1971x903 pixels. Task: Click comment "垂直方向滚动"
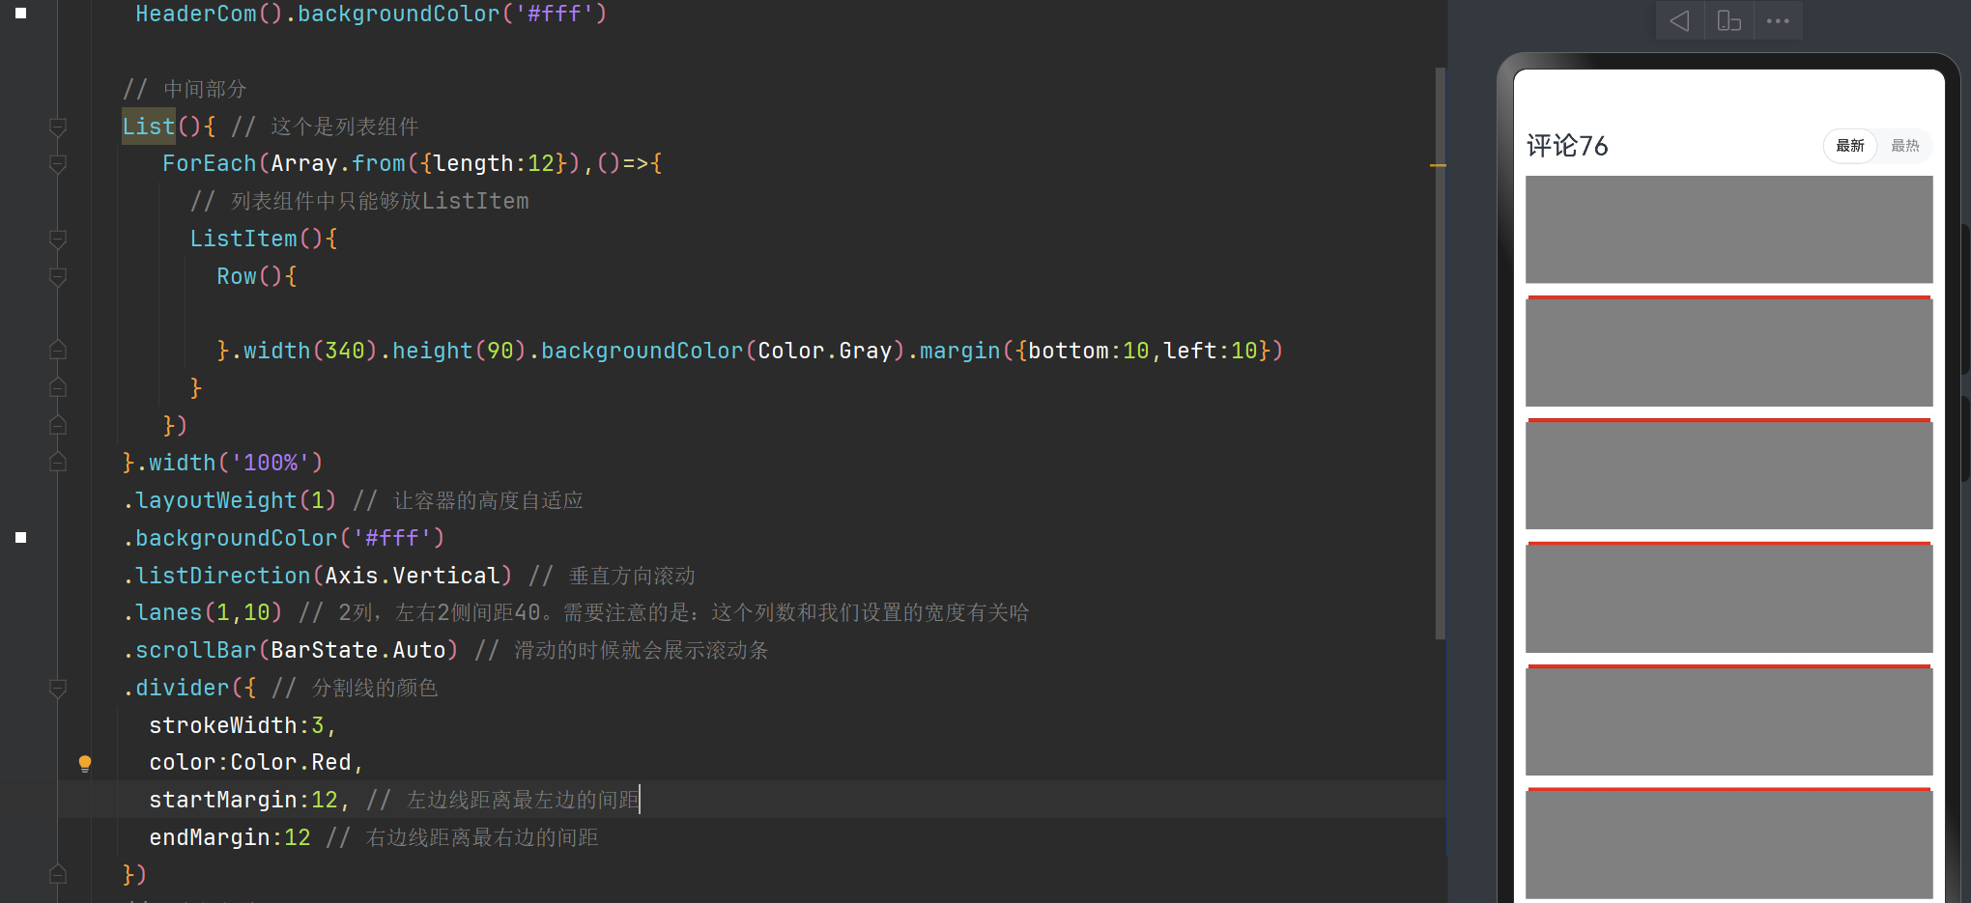(632, 576)
